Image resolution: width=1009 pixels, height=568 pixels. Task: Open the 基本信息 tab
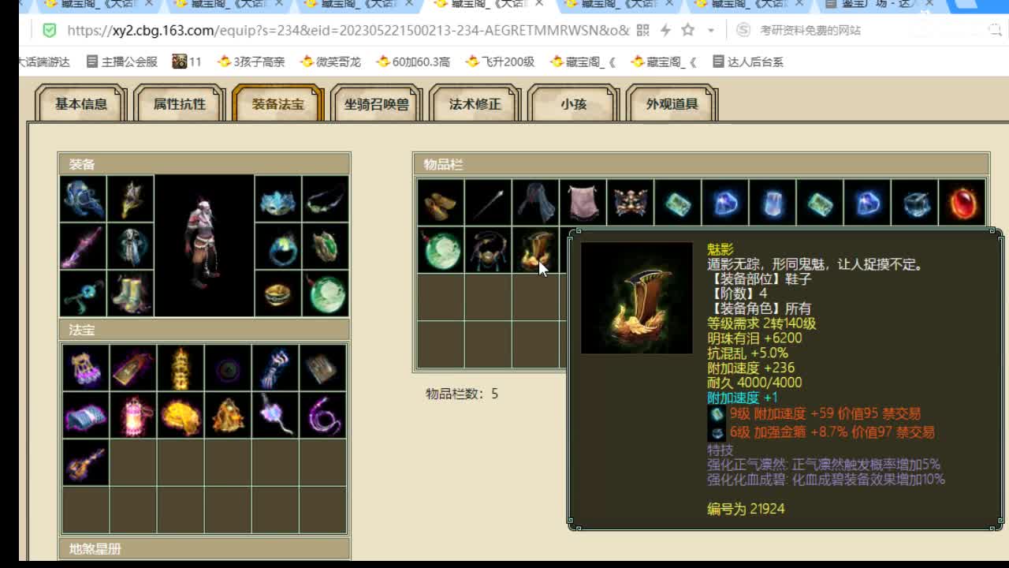point(81,103)
